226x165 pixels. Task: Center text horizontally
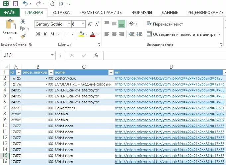pyautogui.click(x=114, y=34)
